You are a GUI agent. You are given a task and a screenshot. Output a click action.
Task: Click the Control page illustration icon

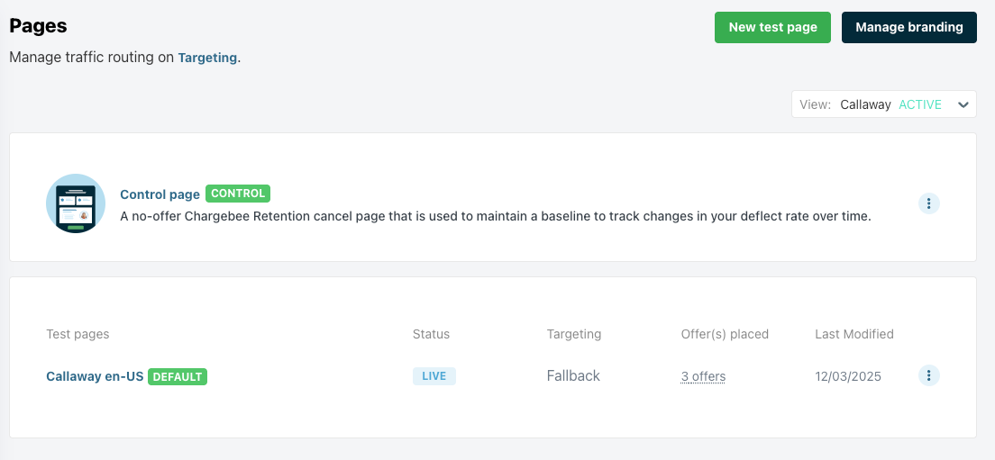(x=76, y=203)
